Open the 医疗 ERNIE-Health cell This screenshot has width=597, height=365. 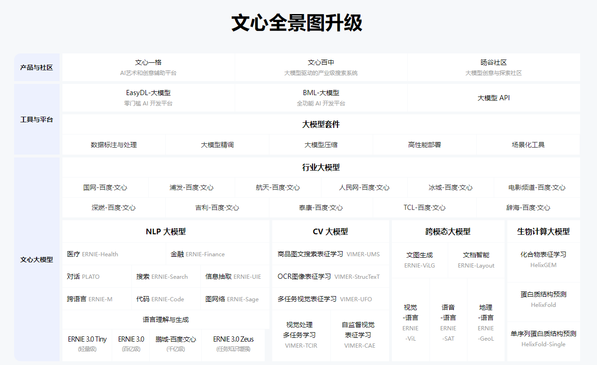click(114, 254)
